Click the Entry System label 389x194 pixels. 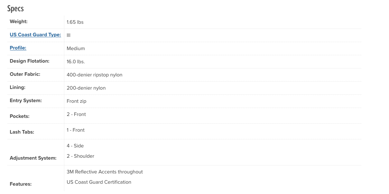(26, 101)
